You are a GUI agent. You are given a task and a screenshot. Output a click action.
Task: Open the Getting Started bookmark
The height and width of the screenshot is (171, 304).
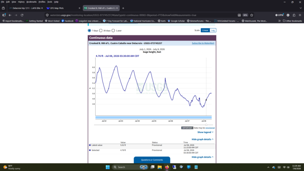34,21
